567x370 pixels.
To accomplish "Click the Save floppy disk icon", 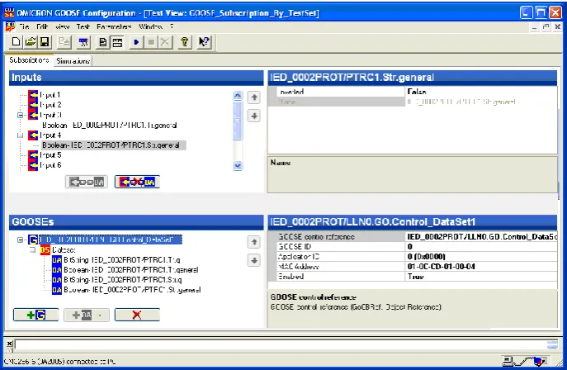I will 45,42.
